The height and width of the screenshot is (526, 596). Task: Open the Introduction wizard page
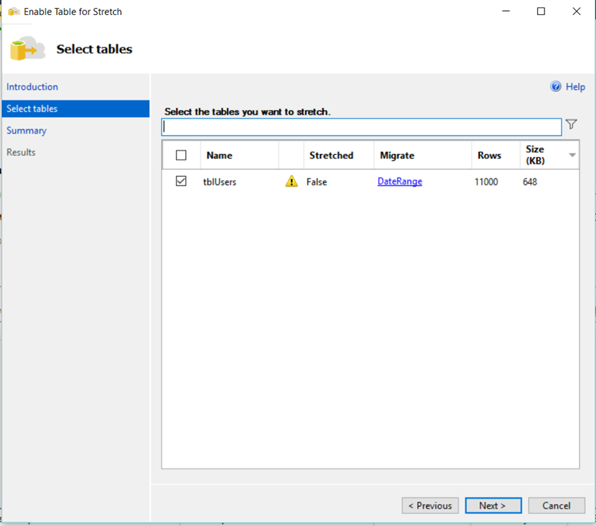[32, 87]
